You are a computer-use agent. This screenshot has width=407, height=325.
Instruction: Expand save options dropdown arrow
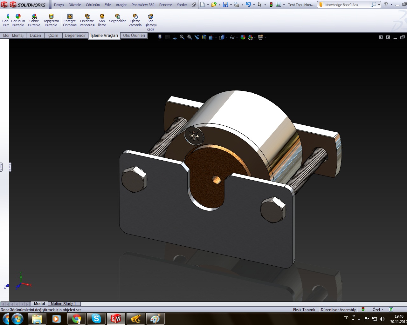(x=231, y=5)
